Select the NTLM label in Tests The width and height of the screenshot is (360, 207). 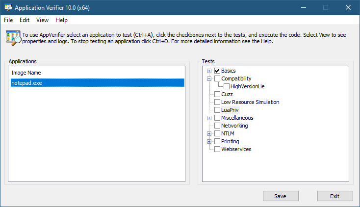point(228,133)
